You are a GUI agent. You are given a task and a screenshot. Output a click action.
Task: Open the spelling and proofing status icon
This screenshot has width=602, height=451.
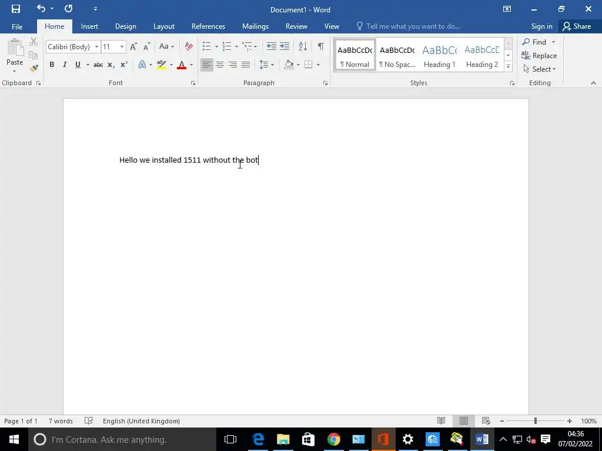tap(89, 420)
